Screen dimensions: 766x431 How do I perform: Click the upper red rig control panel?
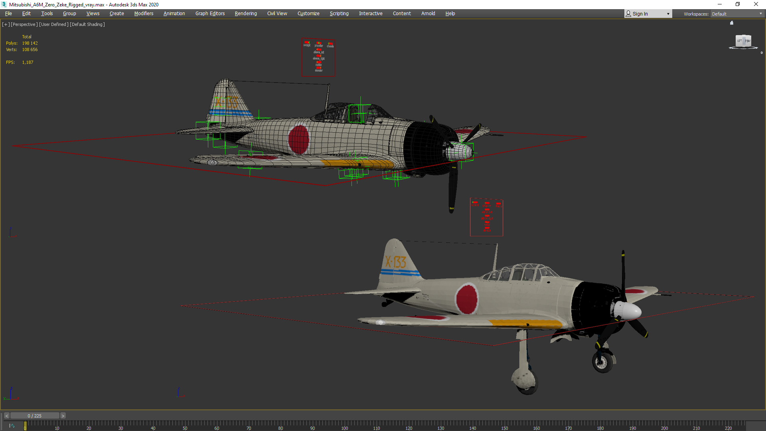[x=318, y=57]
